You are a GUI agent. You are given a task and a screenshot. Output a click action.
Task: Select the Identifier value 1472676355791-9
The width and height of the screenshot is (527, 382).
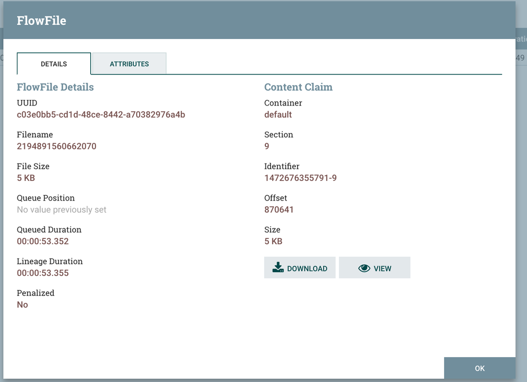coord(301,178)
